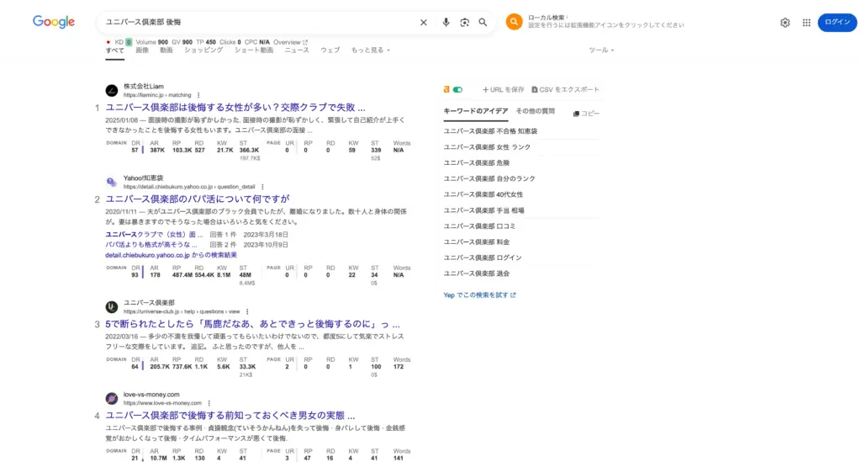
Task: Switch to the ウェブ tab
Action: click(x=330, y=50)
